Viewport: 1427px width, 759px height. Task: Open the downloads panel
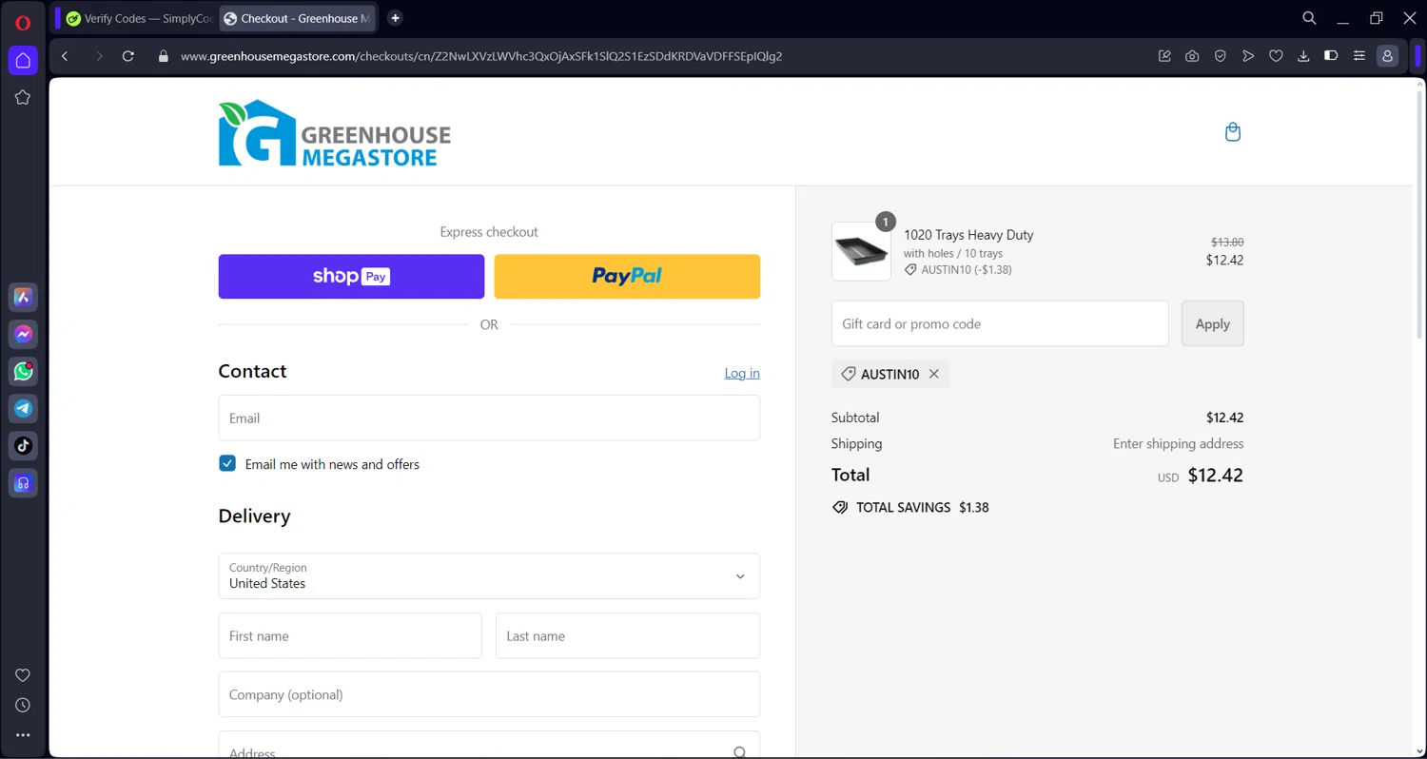1303,56
